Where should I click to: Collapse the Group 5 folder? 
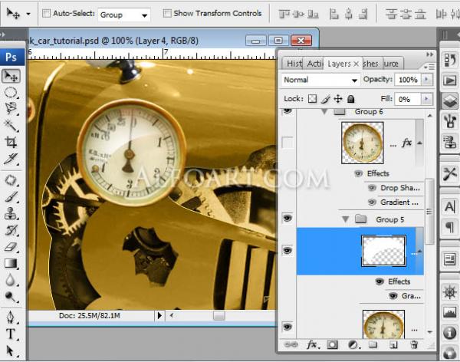346,219
